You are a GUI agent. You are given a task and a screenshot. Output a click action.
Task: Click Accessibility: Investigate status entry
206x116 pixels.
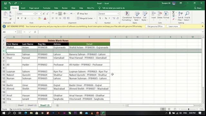point(20,109)
